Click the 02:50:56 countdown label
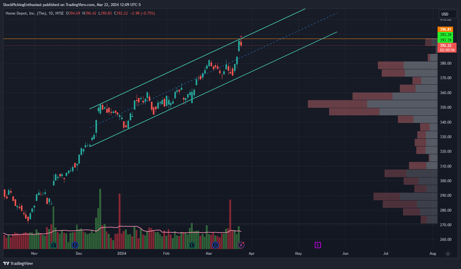Image resolution: width=461 pixels, height=269 pixels. (447, 50)
